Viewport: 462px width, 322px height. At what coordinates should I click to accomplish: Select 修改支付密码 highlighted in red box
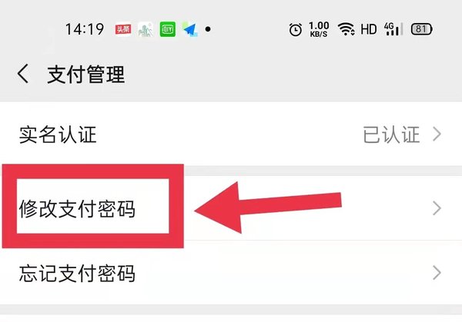[231, 208]
